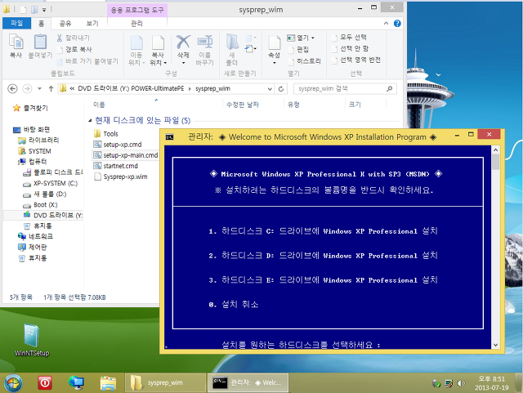Click the Start orb on taskbar
523x393 pixels.
13,382
